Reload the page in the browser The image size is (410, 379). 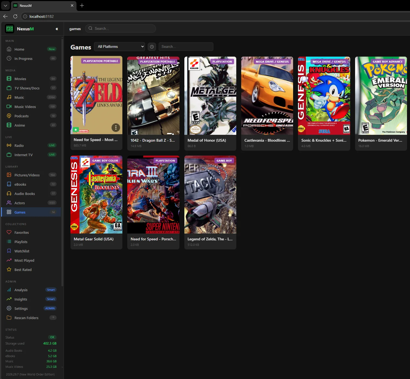[15, 16]
